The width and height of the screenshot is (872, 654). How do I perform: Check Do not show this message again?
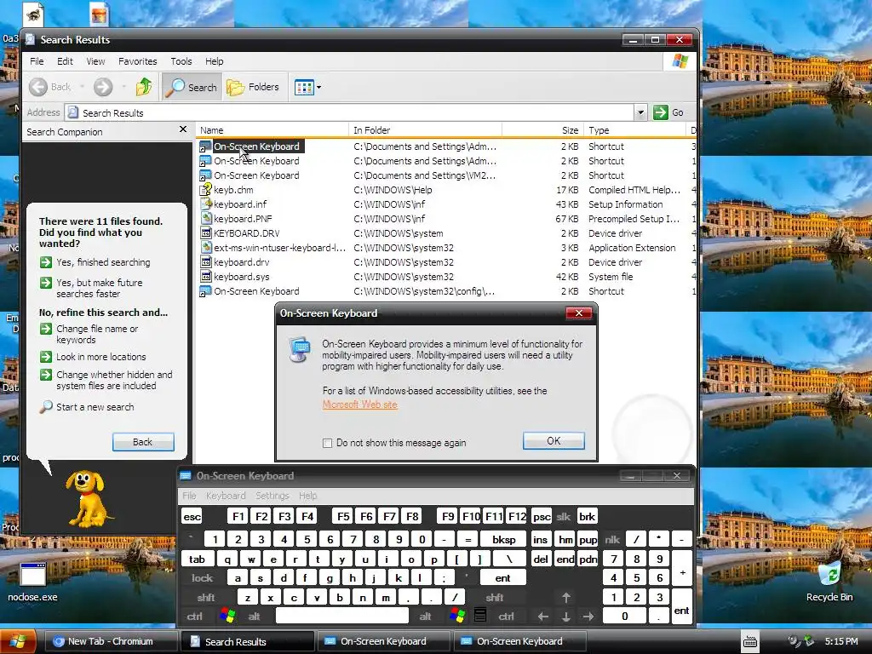click(328, 443)
